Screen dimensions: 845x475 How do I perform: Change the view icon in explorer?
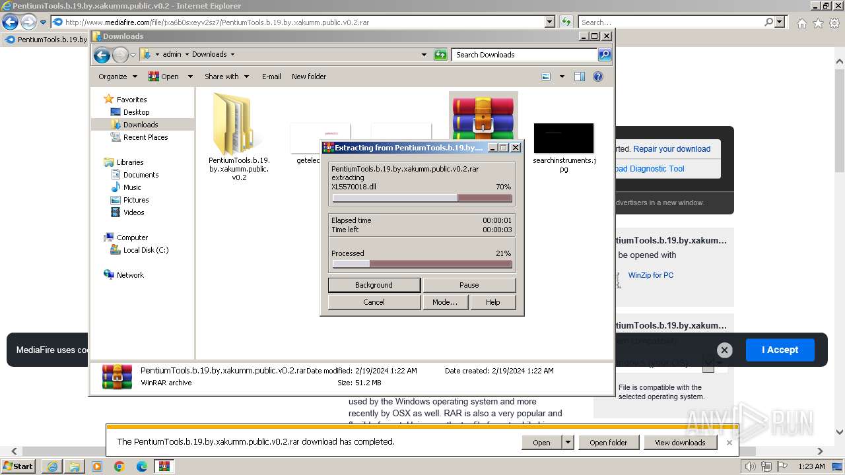tap(546, 77)
